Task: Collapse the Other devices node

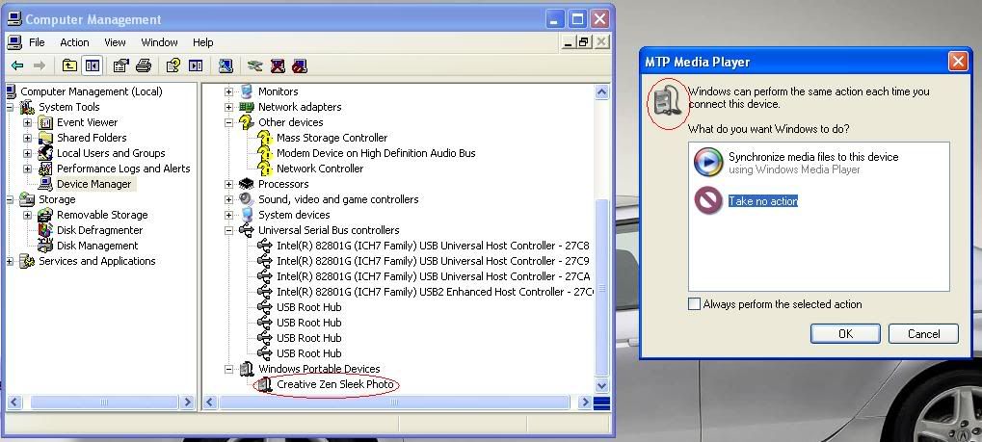Action: [x=229, y=122]
